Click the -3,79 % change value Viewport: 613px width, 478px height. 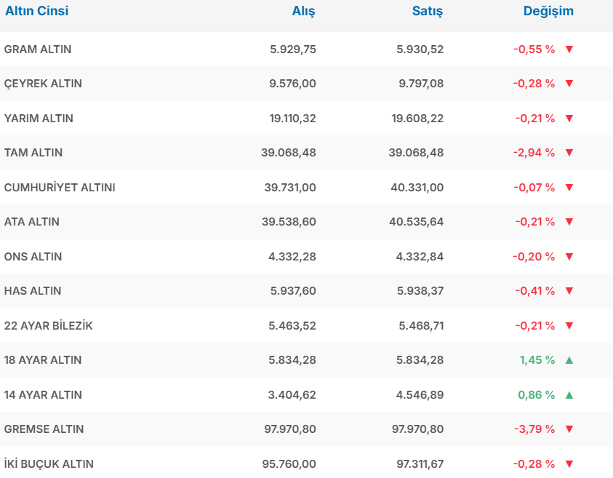coord(534,429)
